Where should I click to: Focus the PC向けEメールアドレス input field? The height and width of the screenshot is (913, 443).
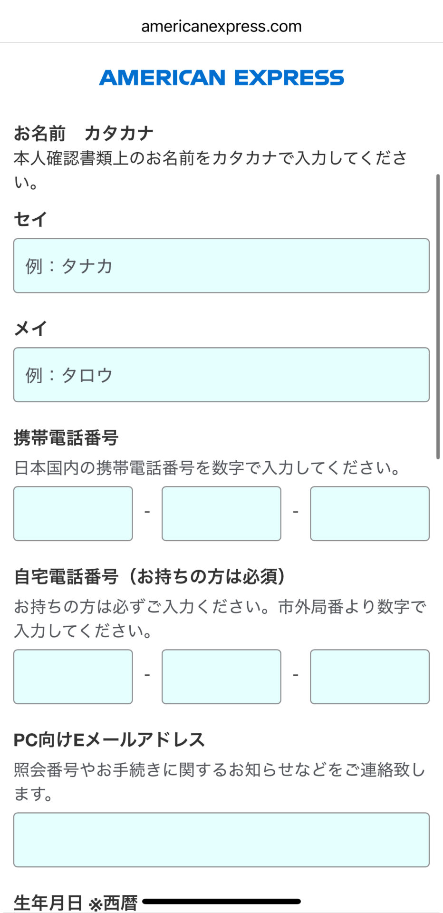221,840
